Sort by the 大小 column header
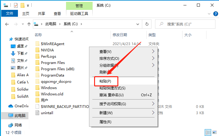Screen dimensions: 219x136 coord(188,35)
